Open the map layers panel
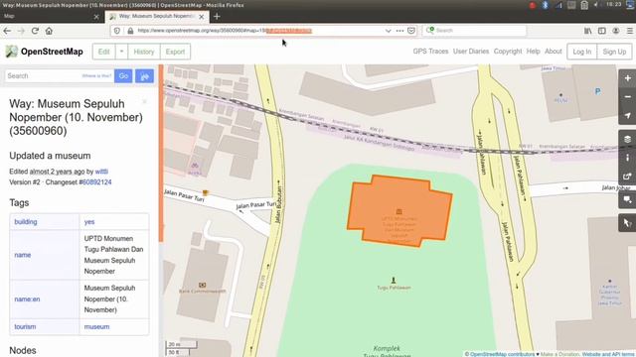Screen dimensions: 636x357 627,139
